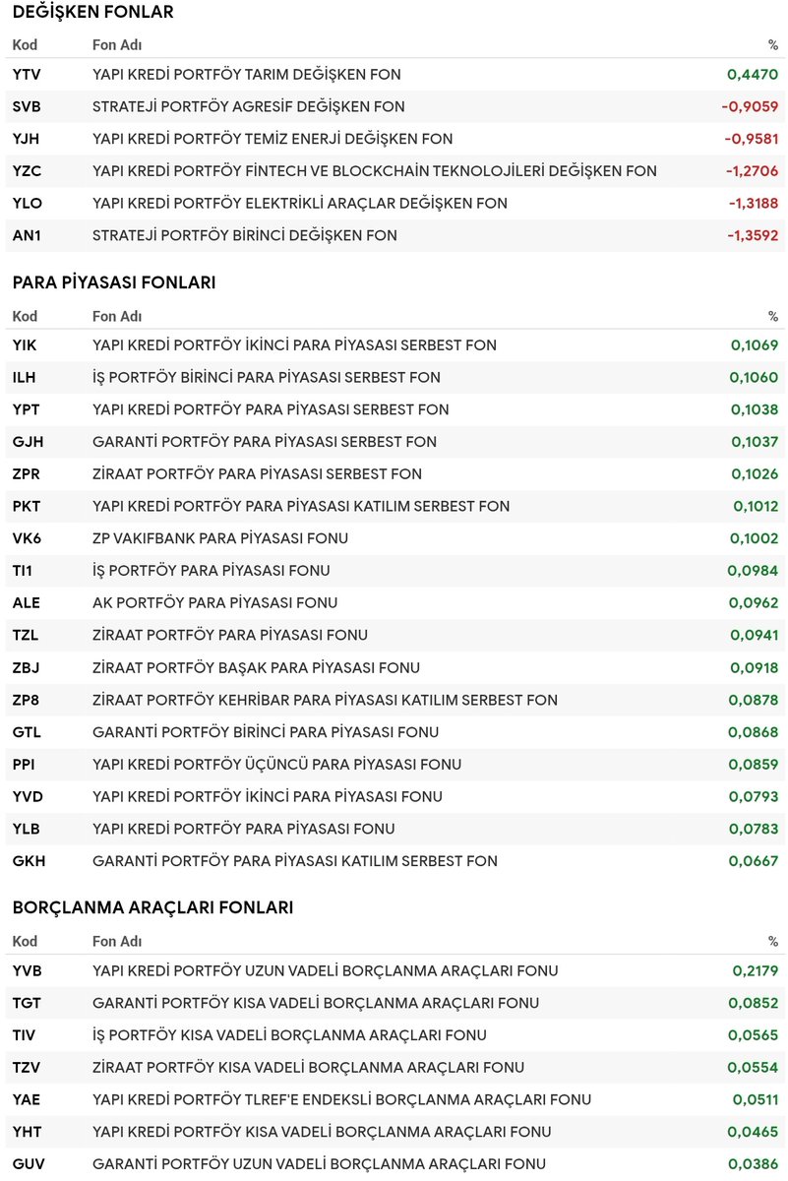The width and height of the screenshot is (788, 1181).
Task: Select the YVB fund code
Action: pyautogui.click(x=27, y=970)
